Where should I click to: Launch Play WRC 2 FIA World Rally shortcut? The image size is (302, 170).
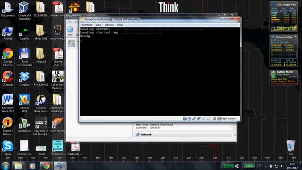(41, 126)
